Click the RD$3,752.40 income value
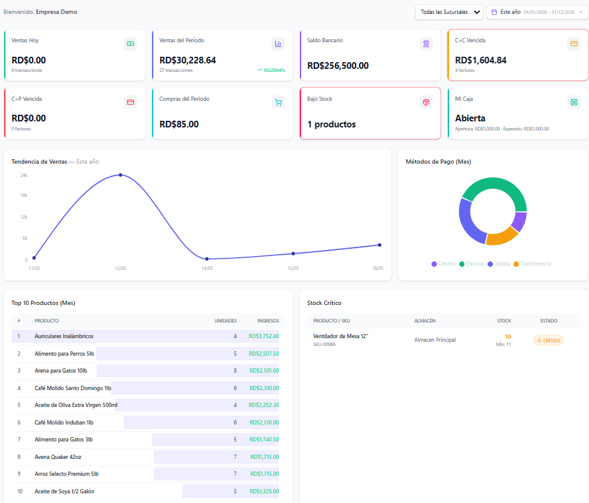Image resolution: width=589 pixels, height=503 pixels. pyautogui.click(x=264, y=336)
